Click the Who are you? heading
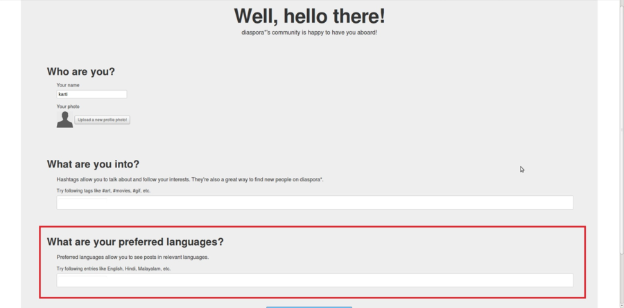624x308 pixels. click(81, 71)
